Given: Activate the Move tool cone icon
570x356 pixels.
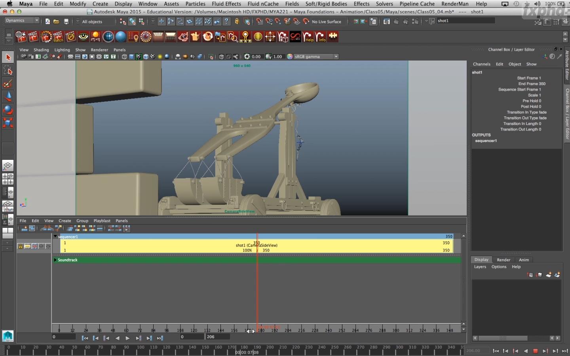Looking at the screenshot, I should coord(8,97).
